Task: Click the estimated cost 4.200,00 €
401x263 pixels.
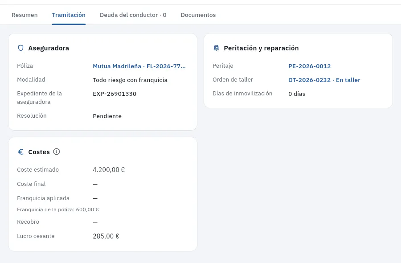Action: (x=109, y=170)
